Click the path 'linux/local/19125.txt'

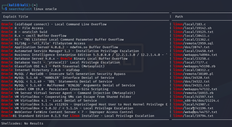click(x=193, y=32)
